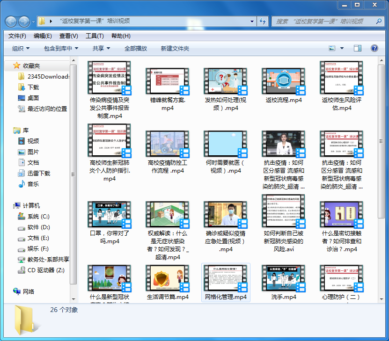389x341 pixels.
Task: Click the Back navigation arrow button
Action: click(x=11, y=22)
